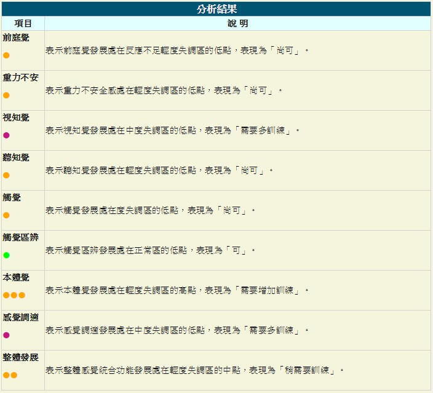
Task: Click the 重力不安 description text
Action: pyautogui.click(x=164, y=90)
